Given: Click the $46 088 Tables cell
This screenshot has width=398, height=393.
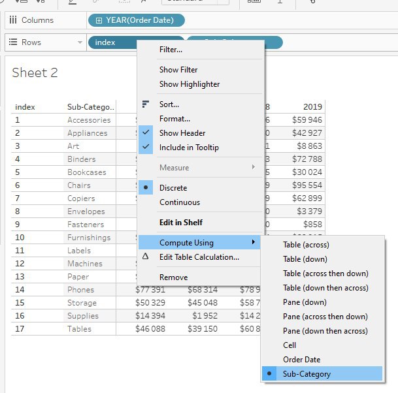Looking at the screenshot, I should point(150,328).
